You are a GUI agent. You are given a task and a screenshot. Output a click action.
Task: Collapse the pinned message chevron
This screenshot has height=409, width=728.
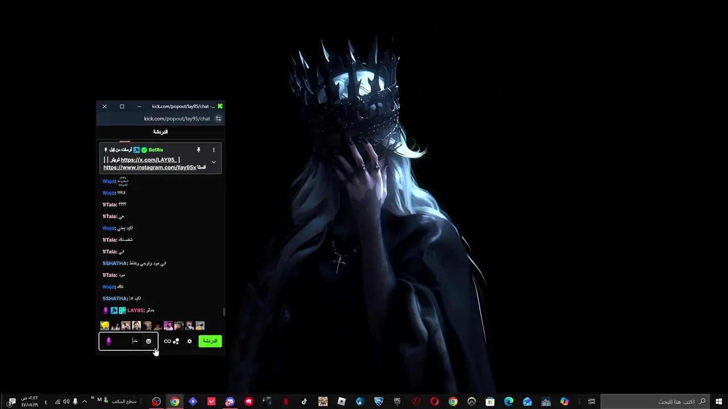pos(214,162)
